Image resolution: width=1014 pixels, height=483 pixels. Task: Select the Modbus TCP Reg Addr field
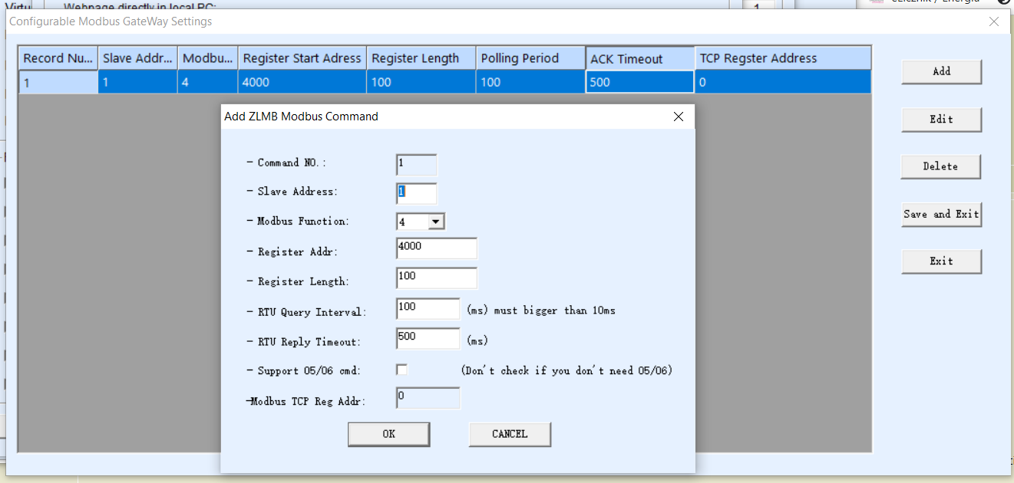click(428, 397)
